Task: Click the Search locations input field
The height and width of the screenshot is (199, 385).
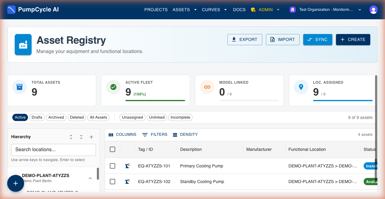Action: (53, 150)
